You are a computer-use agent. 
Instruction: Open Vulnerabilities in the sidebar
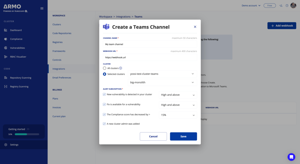click(x=17, y=48)
